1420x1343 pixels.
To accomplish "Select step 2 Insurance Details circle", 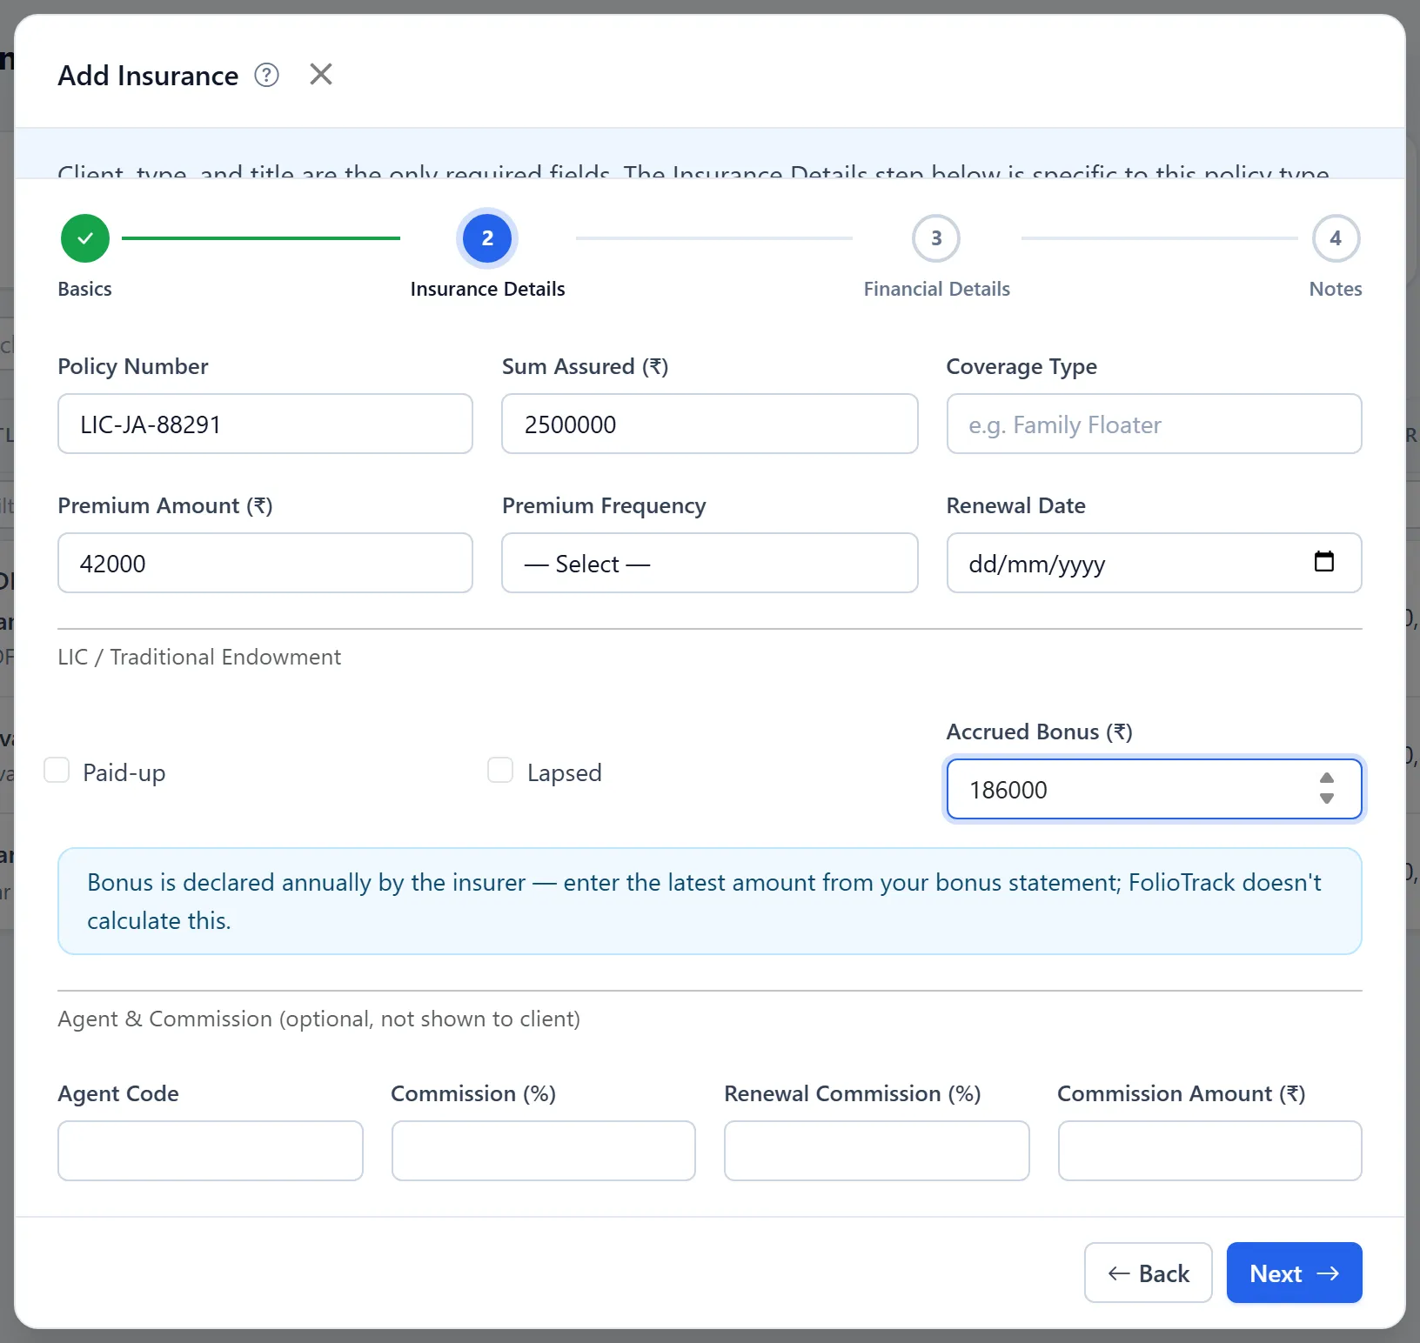I will (x=487, y=238).
